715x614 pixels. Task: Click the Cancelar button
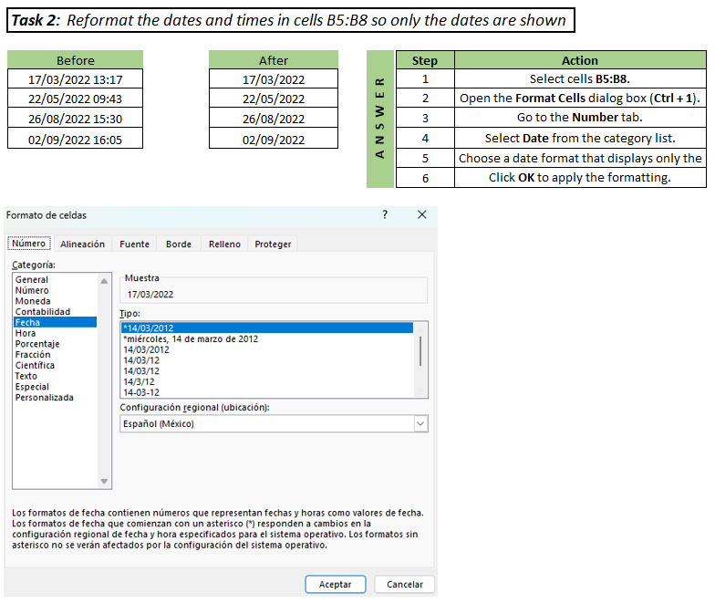click(405, 584)
